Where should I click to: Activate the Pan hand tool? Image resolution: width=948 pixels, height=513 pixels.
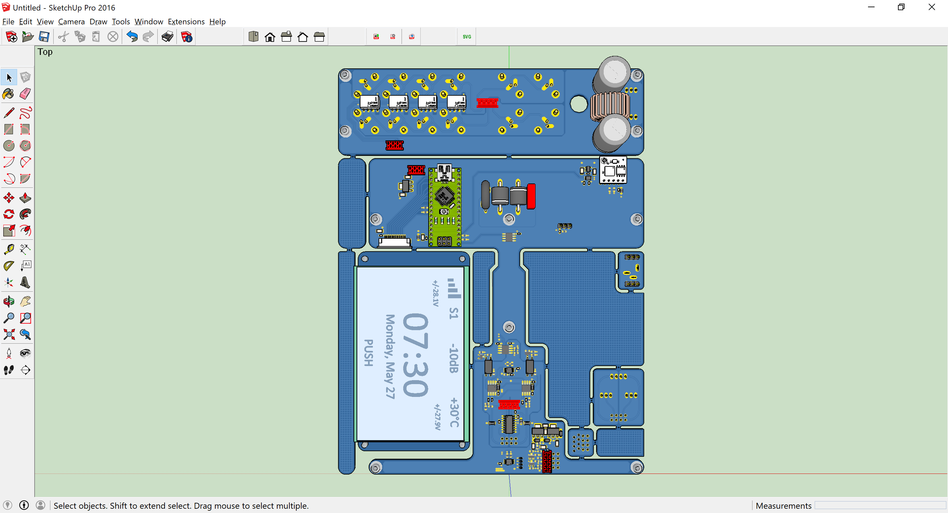coord(25,302)
